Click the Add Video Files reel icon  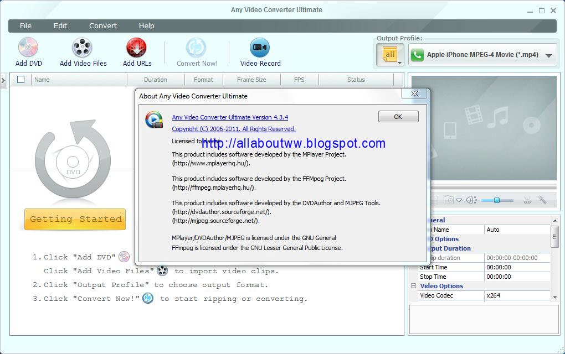(x=82, y=47)
